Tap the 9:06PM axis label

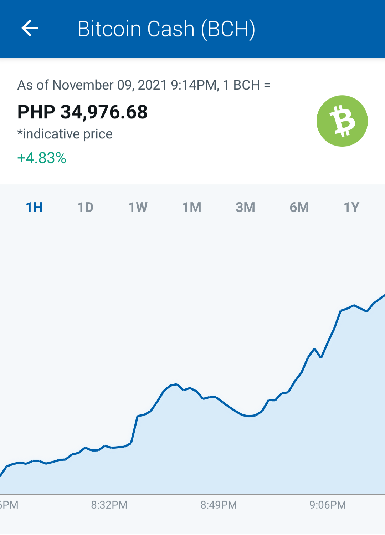328,505
